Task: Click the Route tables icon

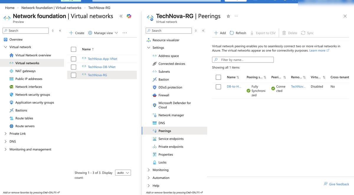Action: click(12, 118)
